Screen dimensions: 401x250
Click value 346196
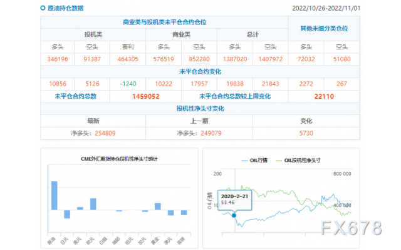[58, 59]
